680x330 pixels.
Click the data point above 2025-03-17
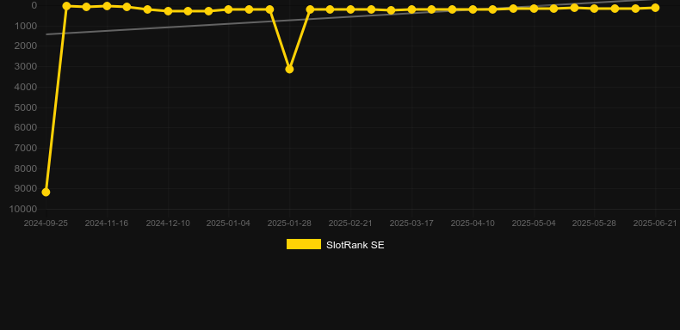pyautogui.click(x=411, y=9)
